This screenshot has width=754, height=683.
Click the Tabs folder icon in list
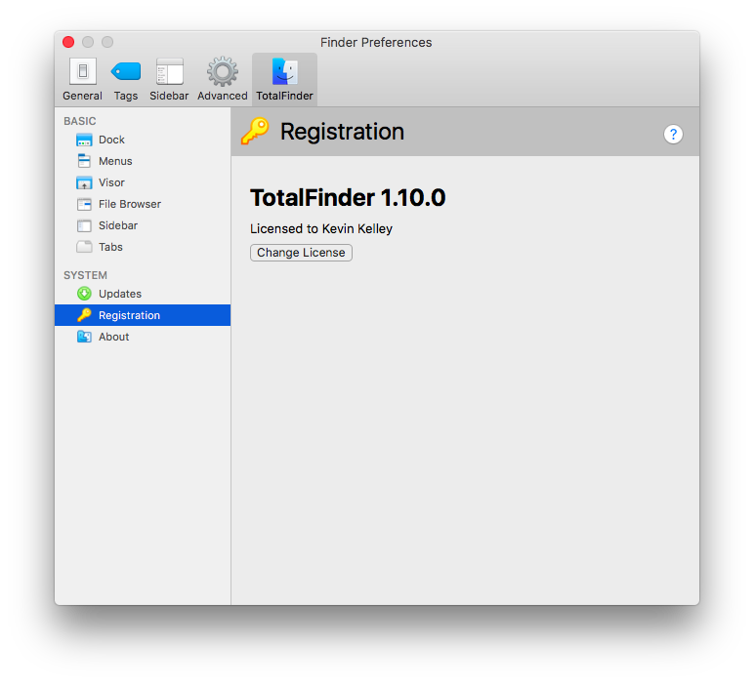click(84, 247)
